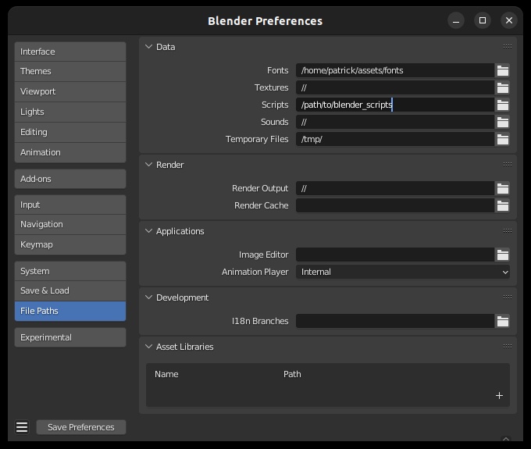Browse folder for I18n Branches path

tap(503, 321)
